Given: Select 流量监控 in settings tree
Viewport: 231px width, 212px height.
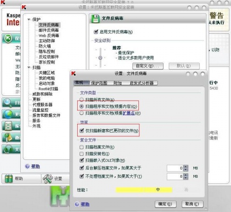Looking at the screenshot, I should pyautogui.click(x=41, y=110).
